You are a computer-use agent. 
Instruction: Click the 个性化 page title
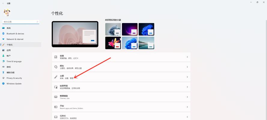(57, 13)
